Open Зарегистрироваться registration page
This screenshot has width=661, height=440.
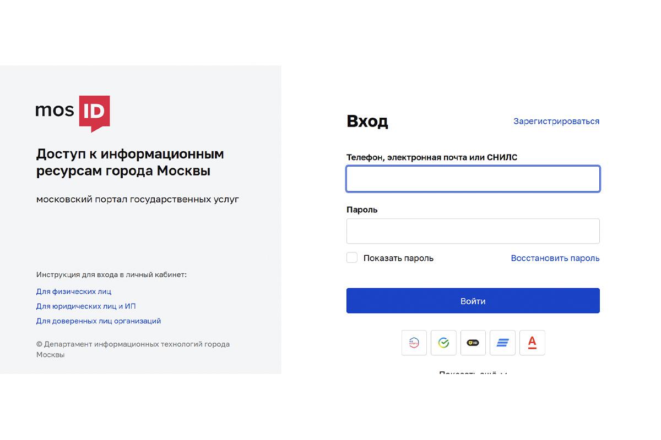tap(556, 121)
